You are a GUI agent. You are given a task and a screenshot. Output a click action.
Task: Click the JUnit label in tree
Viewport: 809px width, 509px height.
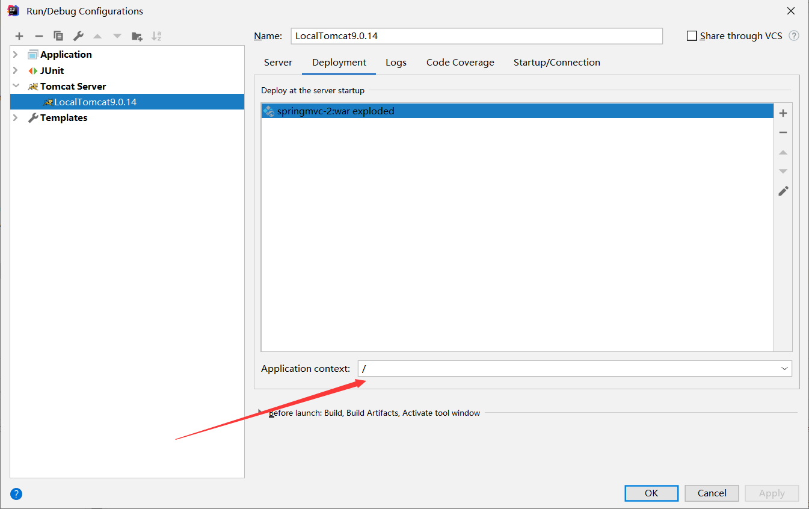52,70
